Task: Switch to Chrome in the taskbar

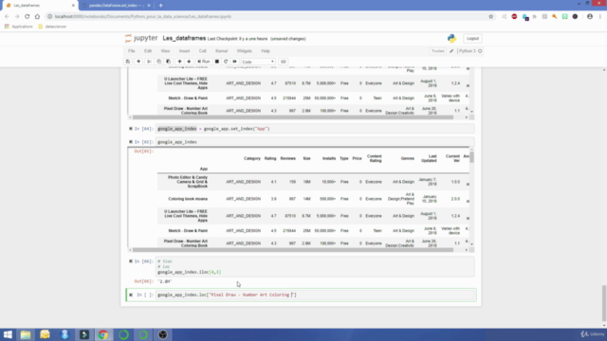Action: [x=103, y=334]
